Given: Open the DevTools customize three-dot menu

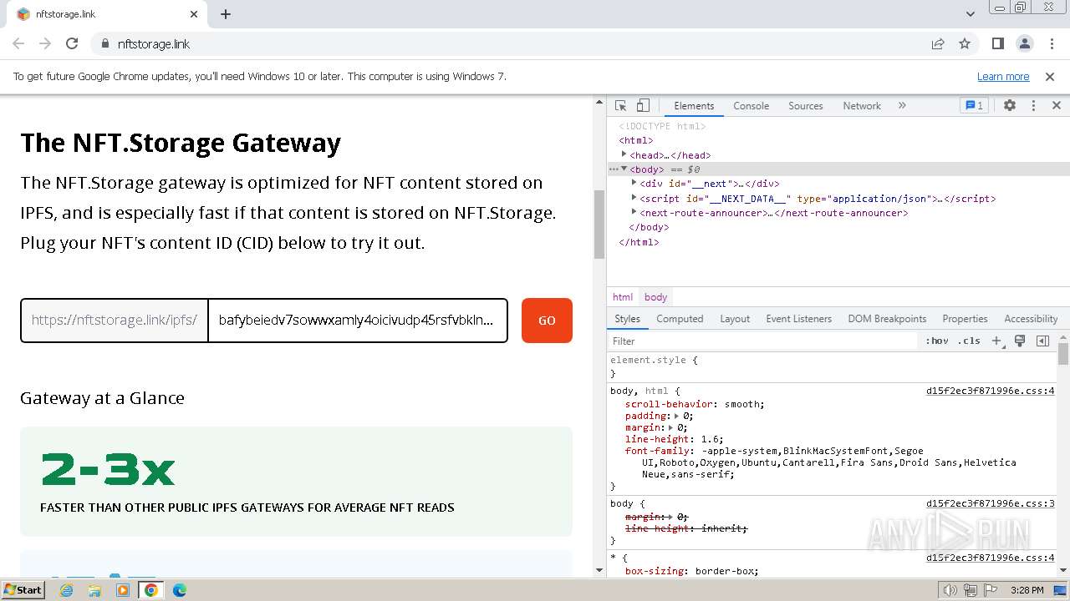Looking at the screenshot, I should click(x=1033, y=106).
